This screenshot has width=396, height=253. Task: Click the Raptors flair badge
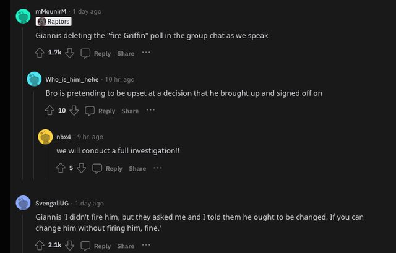pyautogui.click(x=53, y=21)
